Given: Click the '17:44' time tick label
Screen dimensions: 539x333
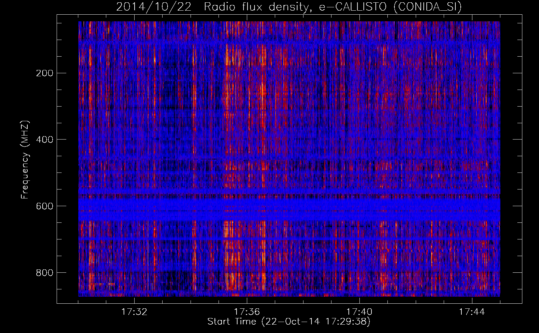Looking at the screenshot, I should 472,312.
